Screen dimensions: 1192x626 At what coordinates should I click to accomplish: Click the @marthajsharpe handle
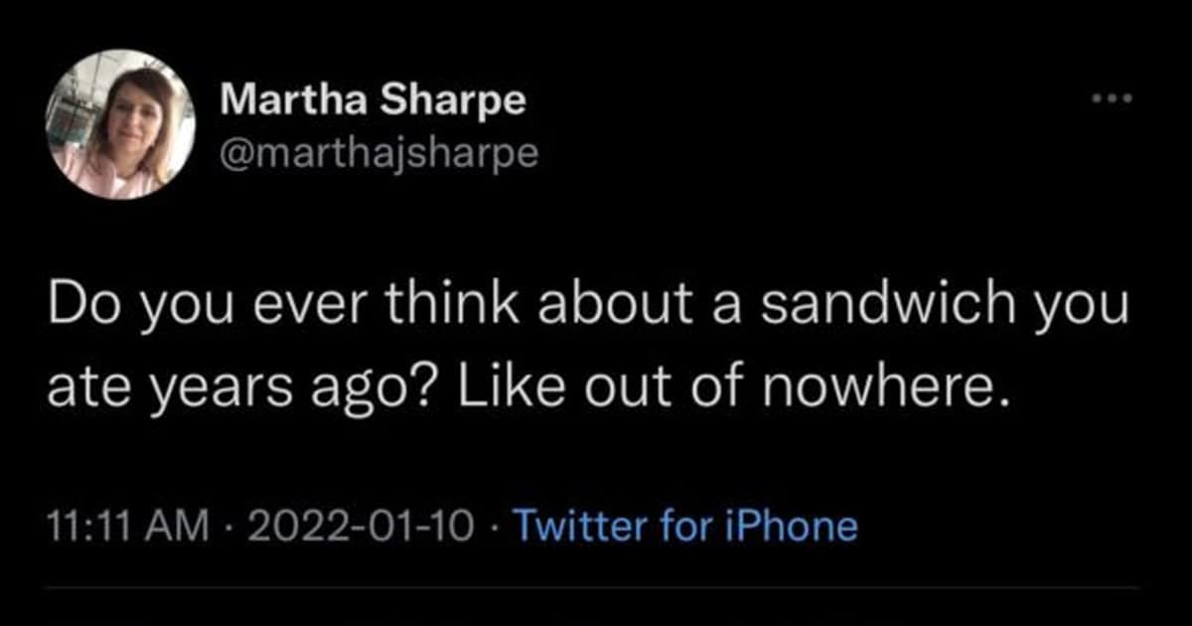click(378, 152)
